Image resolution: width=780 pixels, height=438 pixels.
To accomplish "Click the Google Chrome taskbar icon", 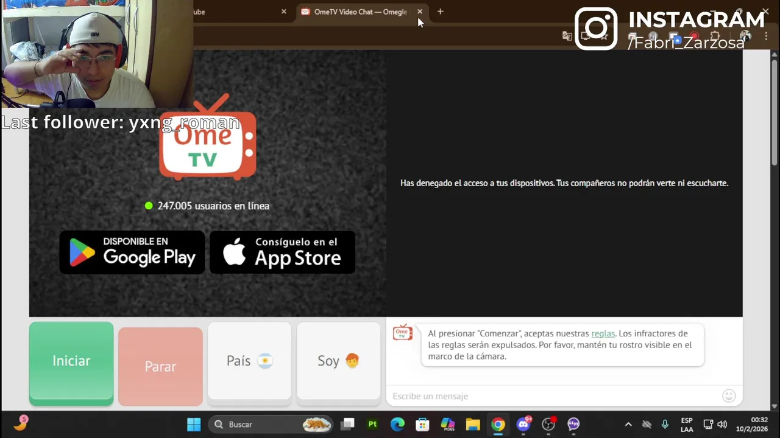I will click(498, 424).
